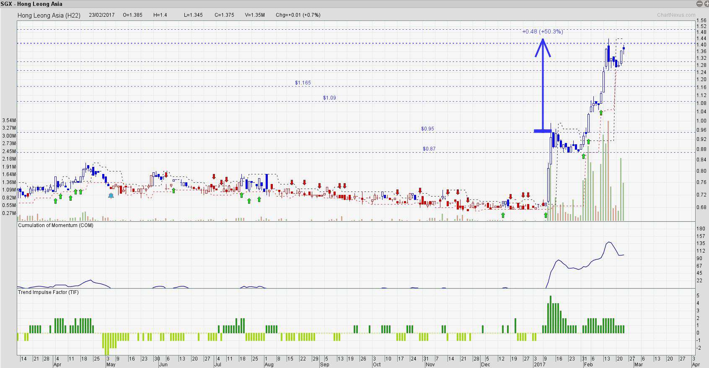Click the Feb label on the date axis
Image resolution: width=709 pixels, height=368 pixels.
588,364
